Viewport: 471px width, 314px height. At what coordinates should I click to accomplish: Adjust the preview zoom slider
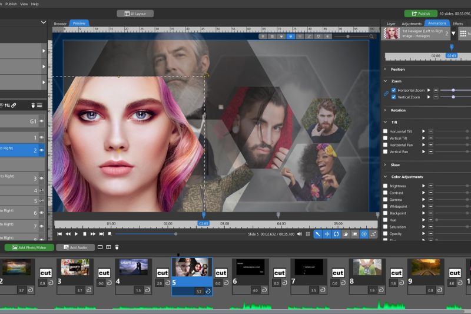tap(349, 37)
